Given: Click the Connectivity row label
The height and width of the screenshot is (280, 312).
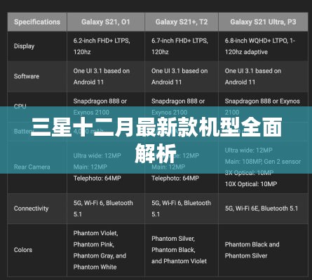Looking at the screenshot, I should [x=31, y=209].
